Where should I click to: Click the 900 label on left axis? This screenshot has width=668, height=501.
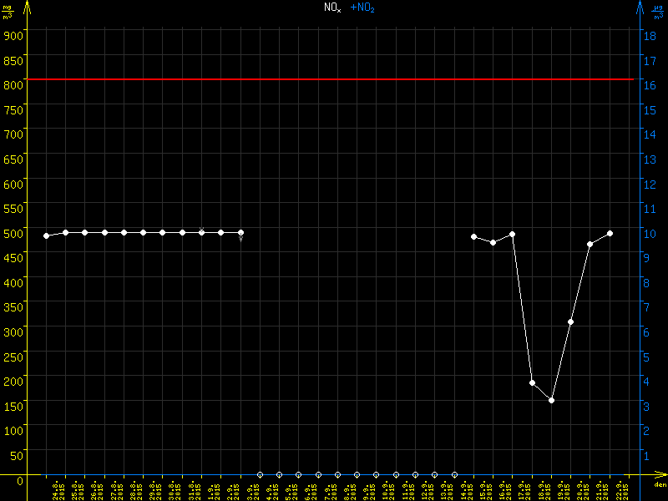[13, 34]
